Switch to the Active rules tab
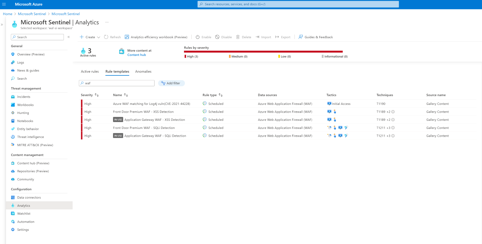Image resolution: width=482 pixels, height=244 pixels. (x=90, y=72)
